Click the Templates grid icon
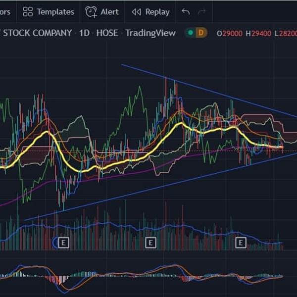The height and width of the screenshot is (297, 297). [28, 12]
